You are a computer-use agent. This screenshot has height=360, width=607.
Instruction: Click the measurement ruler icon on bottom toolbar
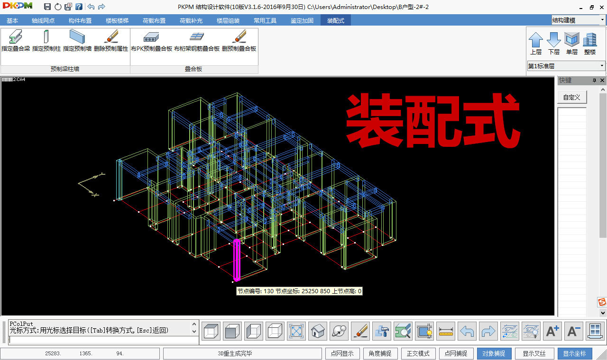pyautogui.click(x=446, y=331)
